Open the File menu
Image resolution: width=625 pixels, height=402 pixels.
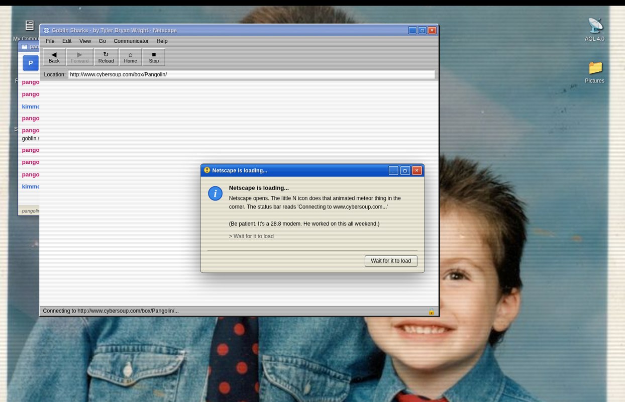click(50, 41)
